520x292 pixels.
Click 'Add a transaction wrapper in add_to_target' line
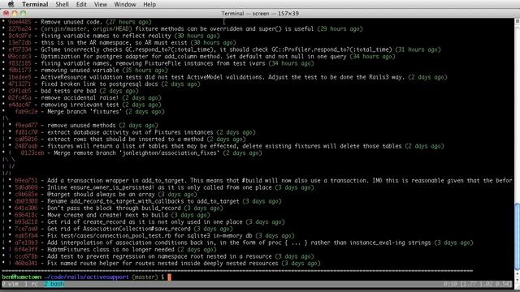(x=279, y=181)
